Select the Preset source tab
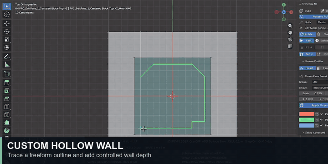 pyautogui.click(x=307, y=68)
